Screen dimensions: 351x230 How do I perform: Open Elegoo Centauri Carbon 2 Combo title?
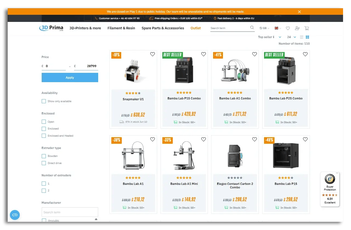pyautogui.click(x=235, y=186)
